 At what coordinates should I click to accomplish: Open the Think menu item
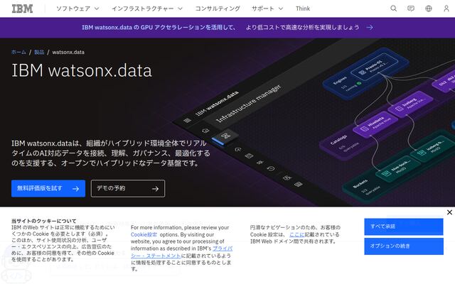(x=303, y=9)
